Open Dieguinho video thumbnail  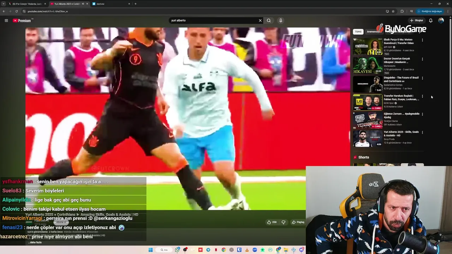coord(368,84)
